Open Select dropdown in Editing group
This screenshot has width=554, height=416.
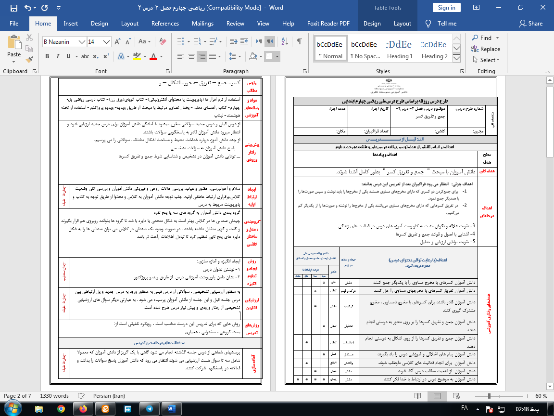pos(486,60)
